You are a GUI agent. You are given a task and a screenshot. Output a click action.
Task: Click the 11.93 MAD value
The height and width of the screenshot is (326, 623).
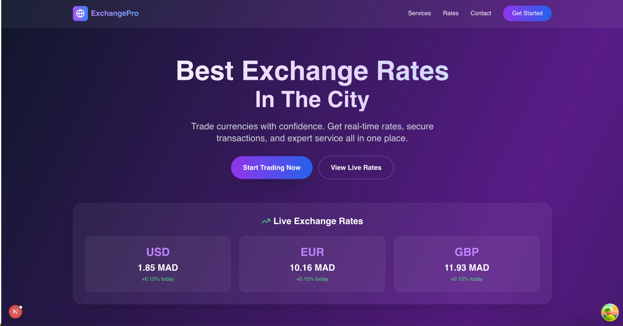467,268
